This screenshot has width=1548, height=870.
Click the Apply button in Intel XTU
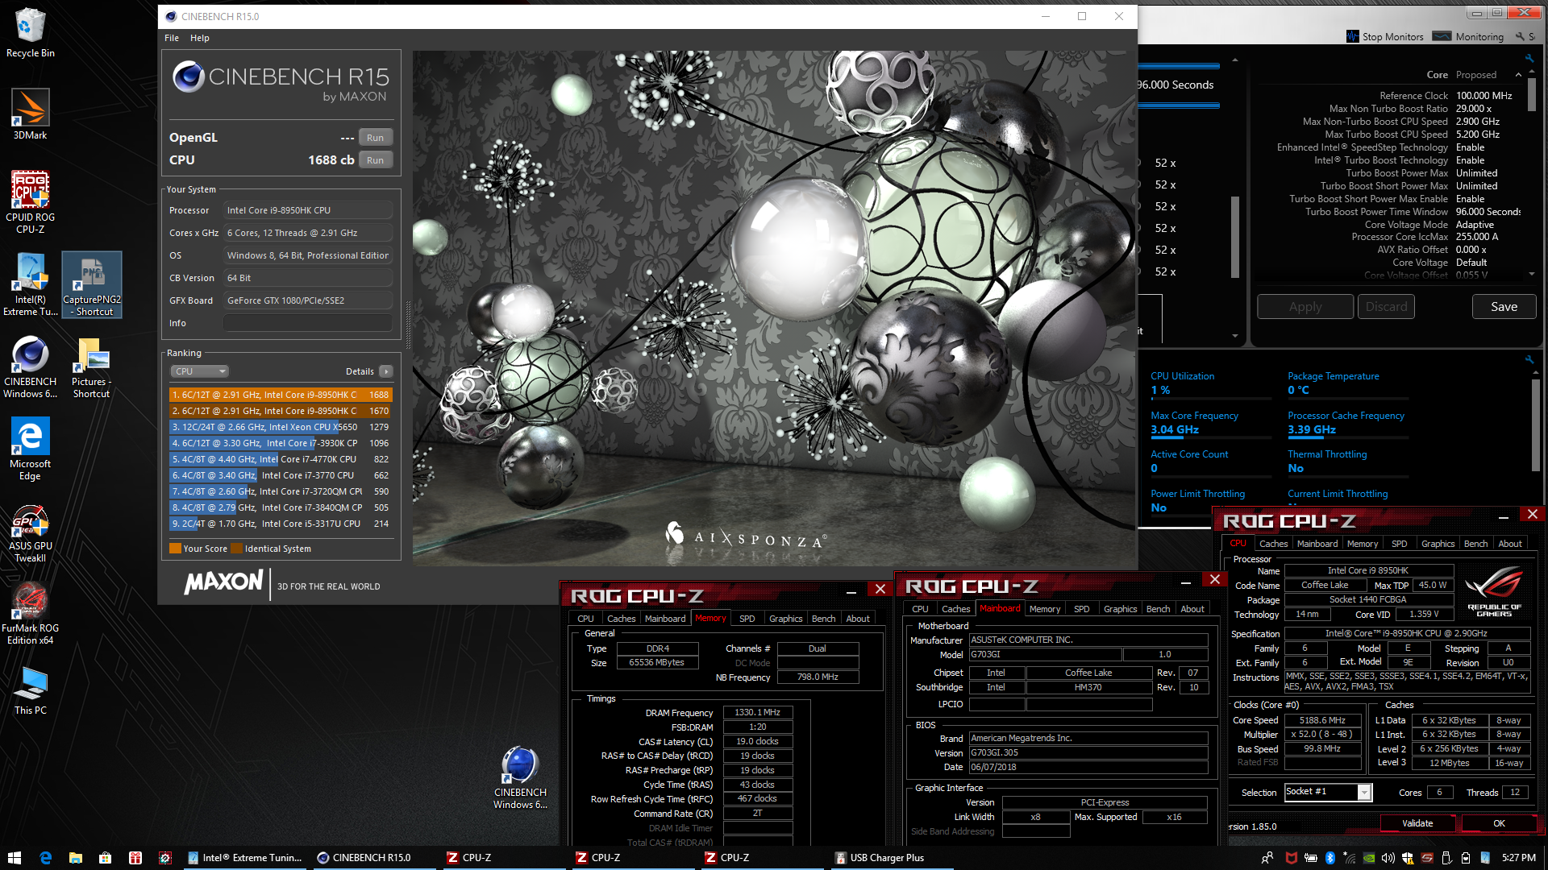click(x=1305, y=307)
